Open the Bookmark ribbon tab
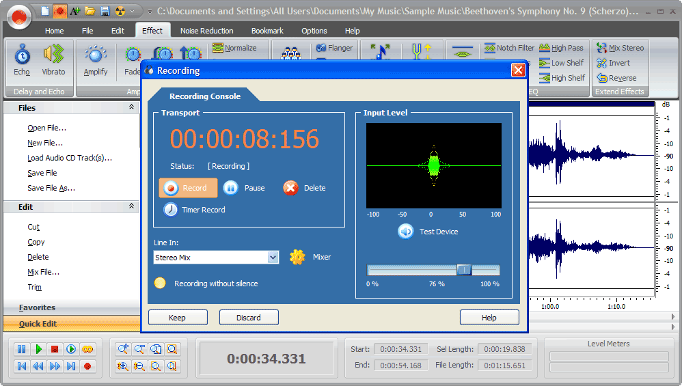Screen dimensions: 682x386 coord(267,31)
